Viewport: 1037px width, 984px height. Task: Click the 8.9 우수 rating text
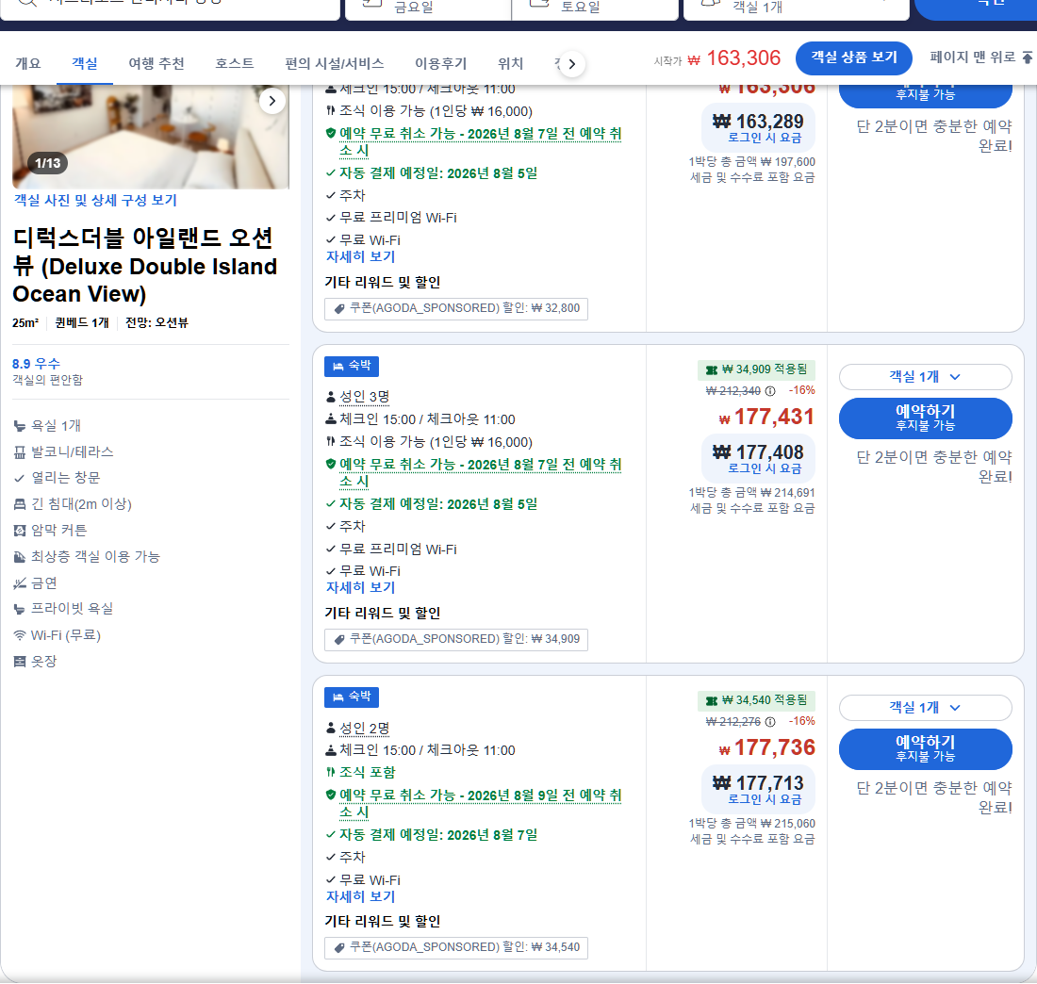tap(37, 364)
